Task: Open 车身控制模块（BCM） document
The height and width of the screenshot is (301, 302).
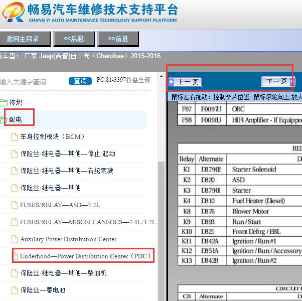Action: click(52, 136)
